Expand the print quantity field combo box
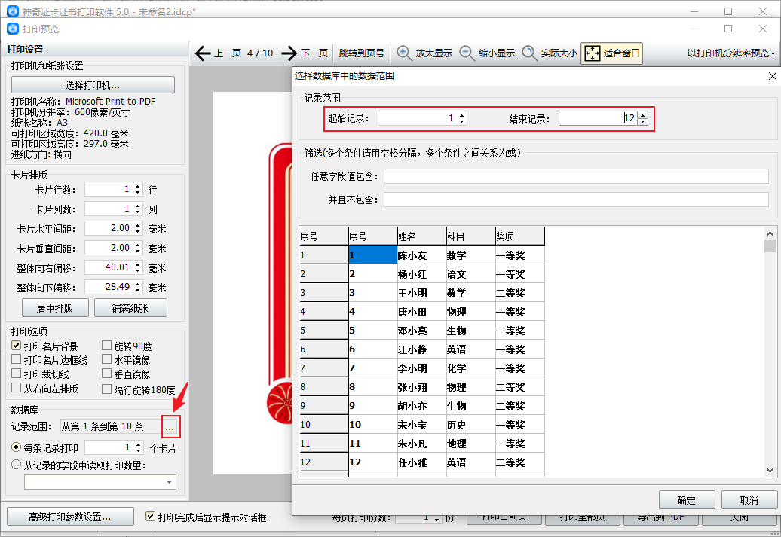Screen dimensions: 781x537 [x=170, y=482]
